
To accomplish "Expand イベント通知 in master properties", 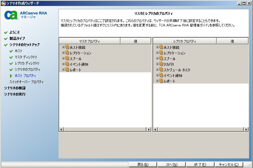I will coord(63,64).
